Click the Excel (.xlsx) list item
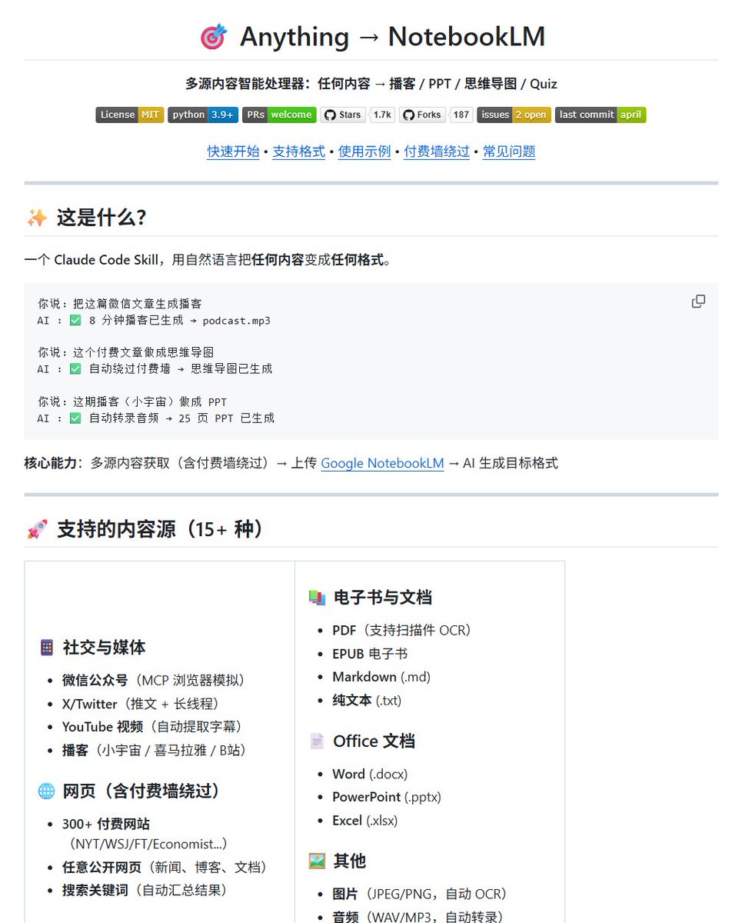The height and width of the screenshot is (923, 742). coord(365,821)
